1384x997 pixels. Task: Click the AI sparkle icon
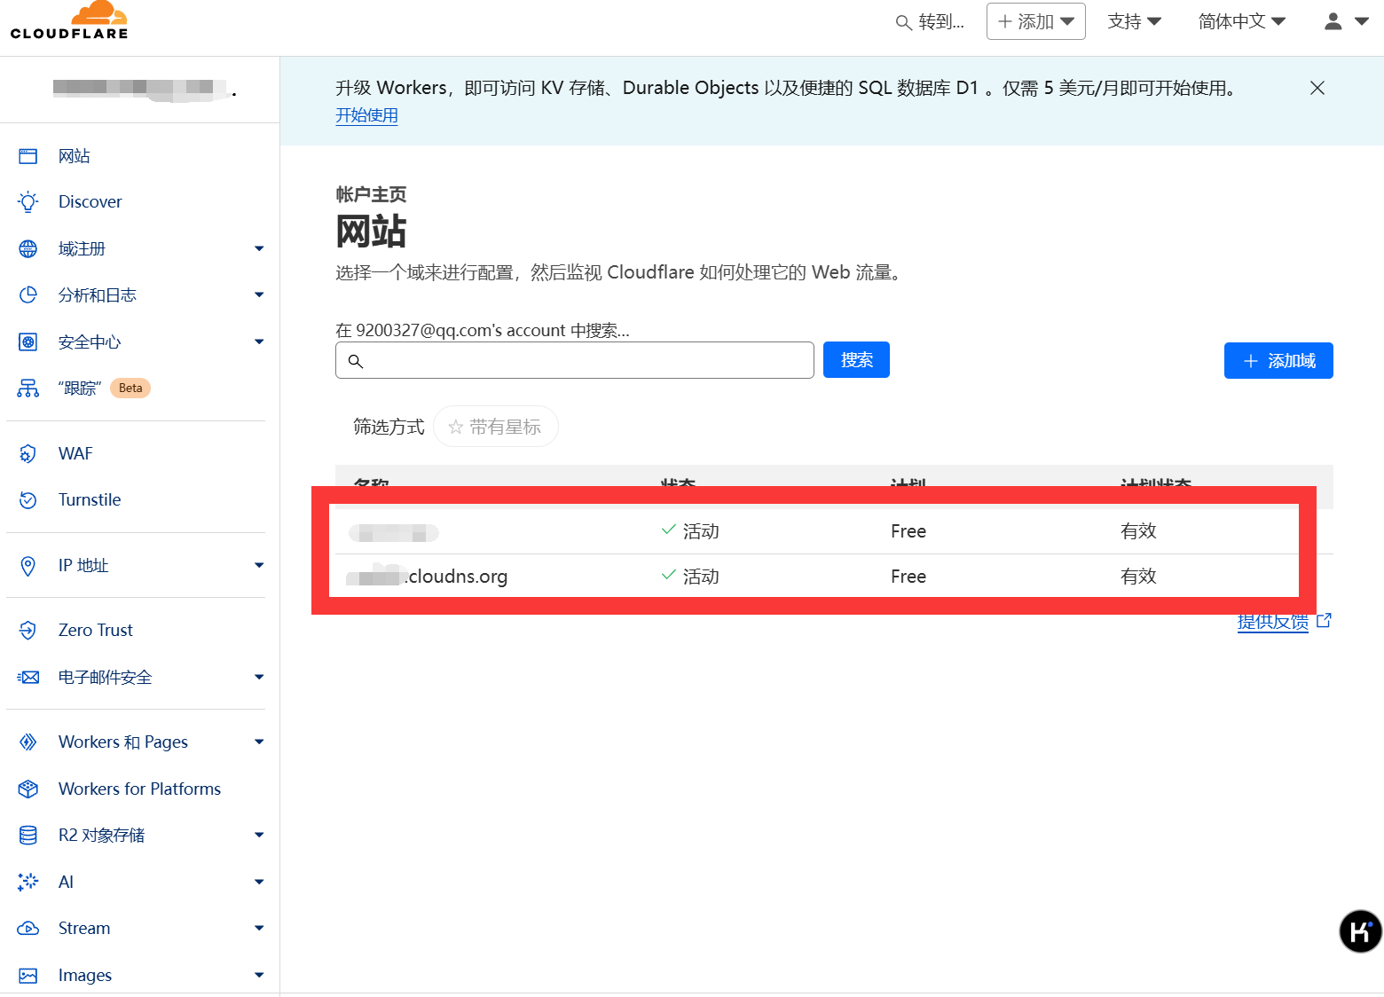click(28, 883)
